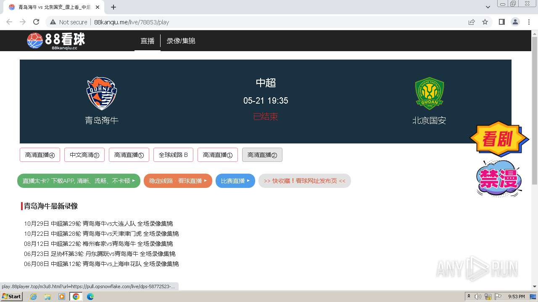Open the Windows Start menu
Screen dimensions: 538x302
pyautogui.click(x=12, y=297)
